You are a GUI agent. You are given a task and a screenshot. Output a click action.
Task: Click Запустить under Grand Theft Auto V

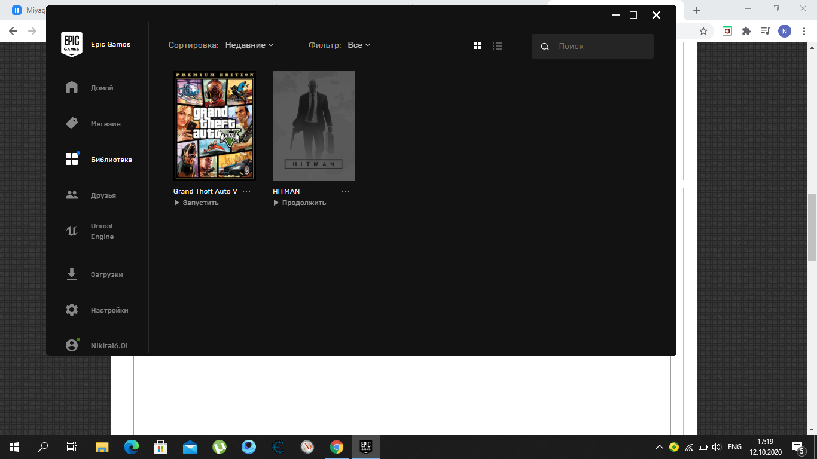(196, 203)
